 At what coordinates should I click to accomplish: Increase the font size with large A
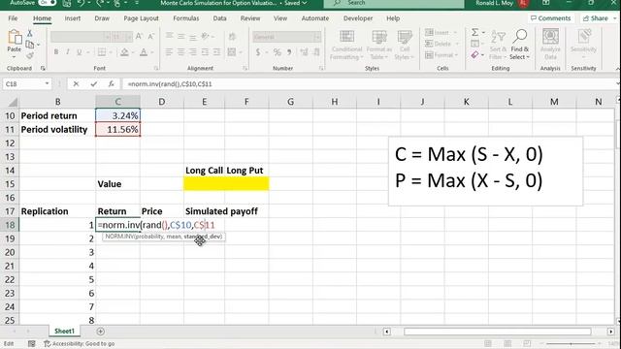tap(139, 37)
